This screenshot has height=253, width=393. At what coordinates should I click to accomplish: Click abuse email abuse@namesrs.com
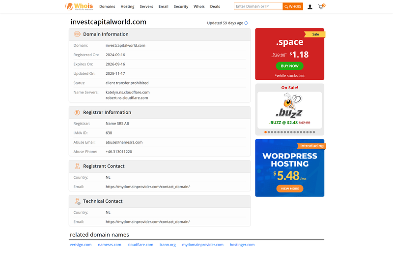[x=124, y=142]
